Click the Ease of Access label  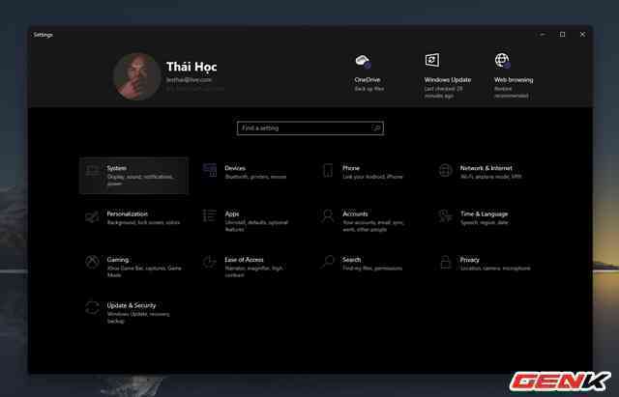click(x=244, y=260)
